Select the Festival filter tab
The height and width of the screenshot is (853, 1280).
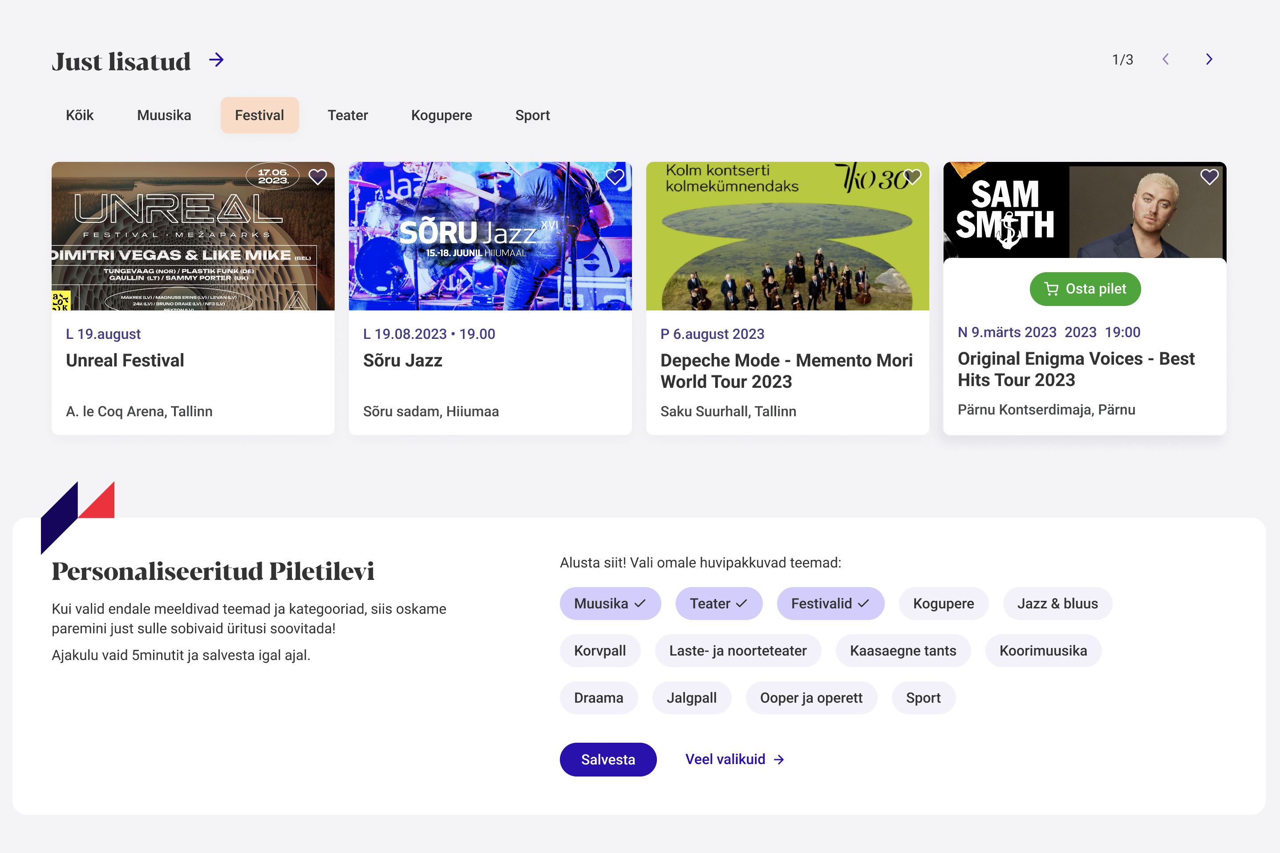click(260, 115)
